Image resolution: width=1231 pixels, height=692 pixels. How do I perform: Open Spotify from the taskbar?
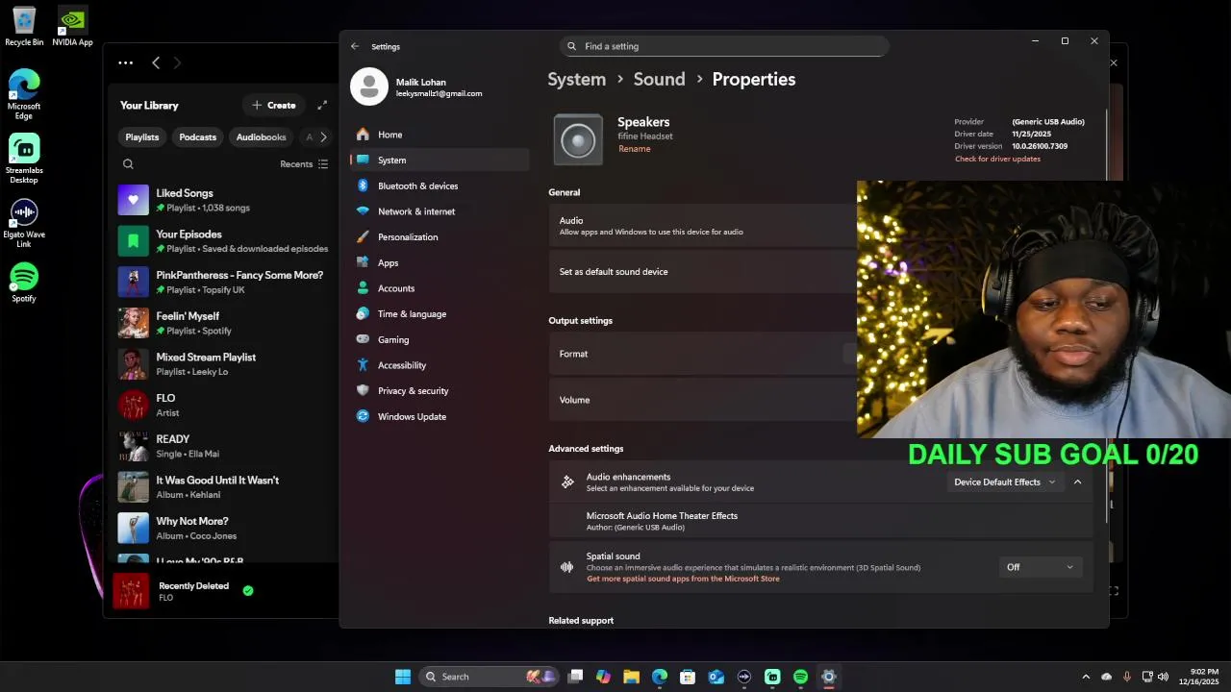pyautogui.click(x=800, y=677)
